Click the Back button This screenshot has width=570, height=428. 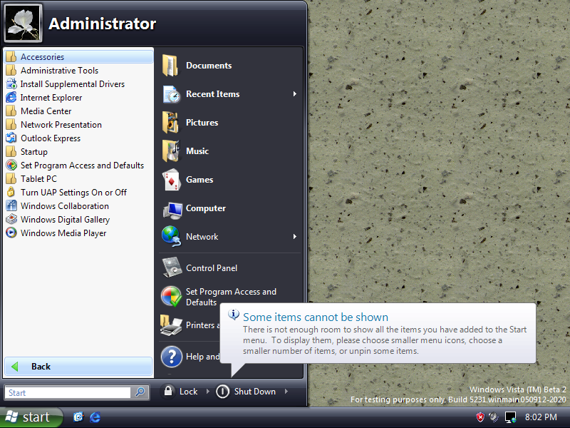pyautogui.click(x=78, y=366)
